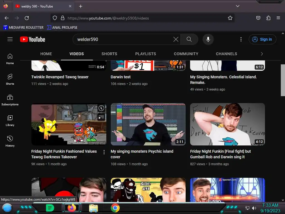
Task: Open Twinkle Revamped Tawog teaser video
Action: (60, 77)
